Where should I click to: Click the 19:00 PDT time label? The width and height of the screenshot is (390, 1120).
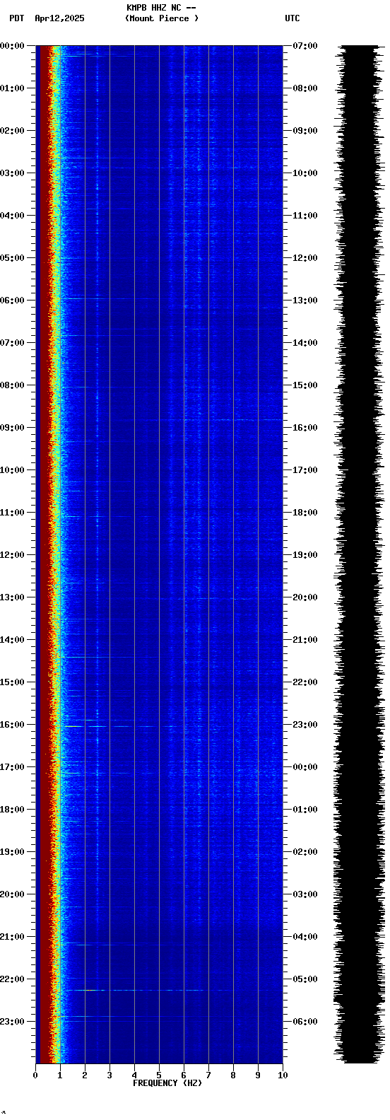pos(12,852)
